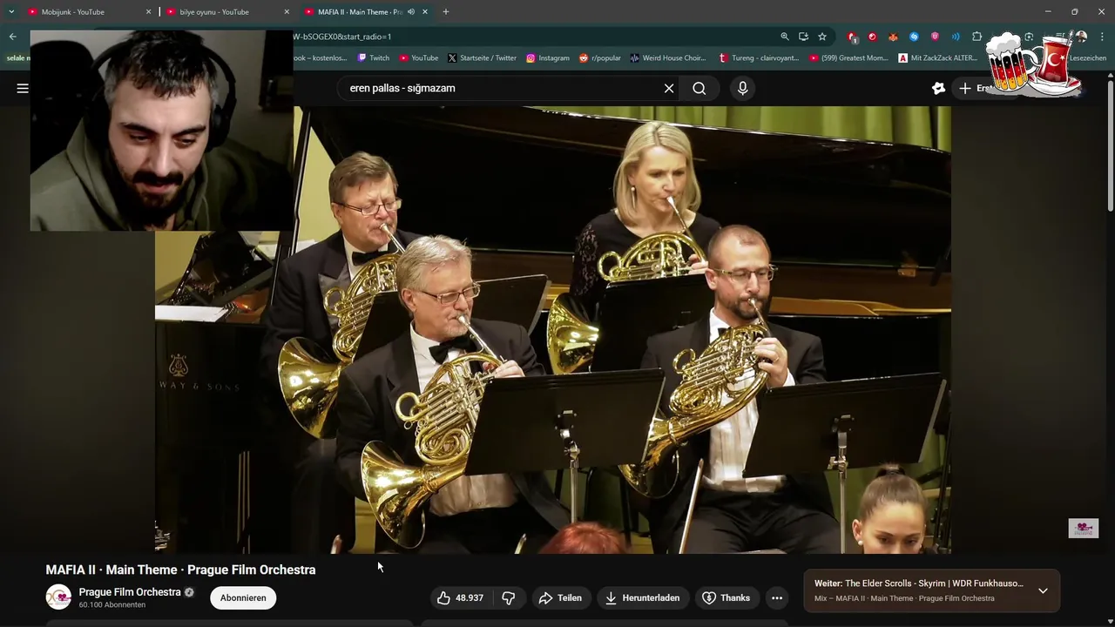
Task: Click the channel watermark at video corner
Action: click(1084, 529)
